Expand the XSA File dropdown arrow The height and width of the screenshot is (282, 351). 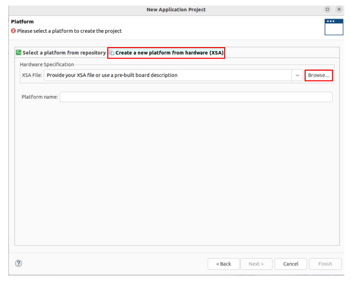297,75
